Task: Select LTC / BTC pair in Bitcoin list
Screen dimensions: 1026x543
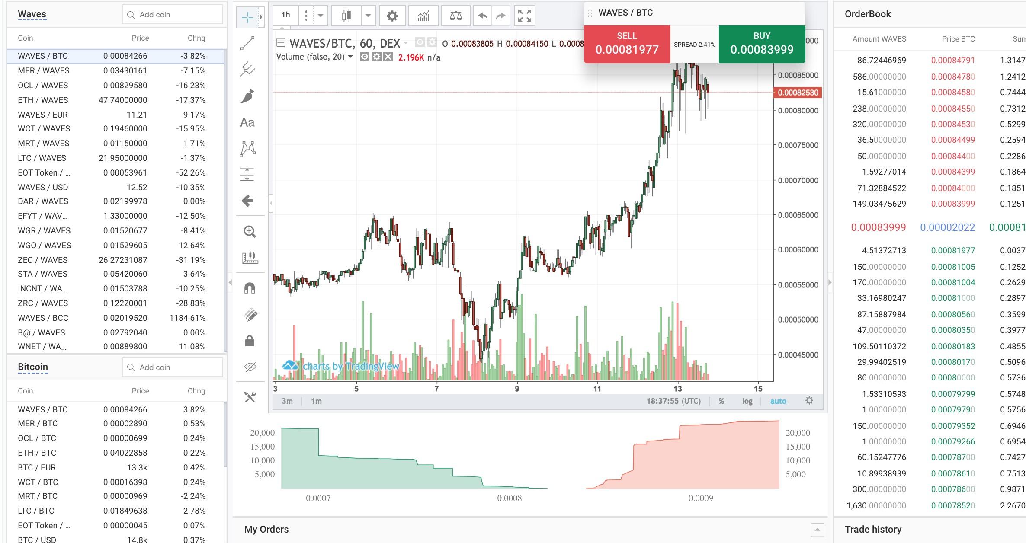Action: tap(116, 511)
